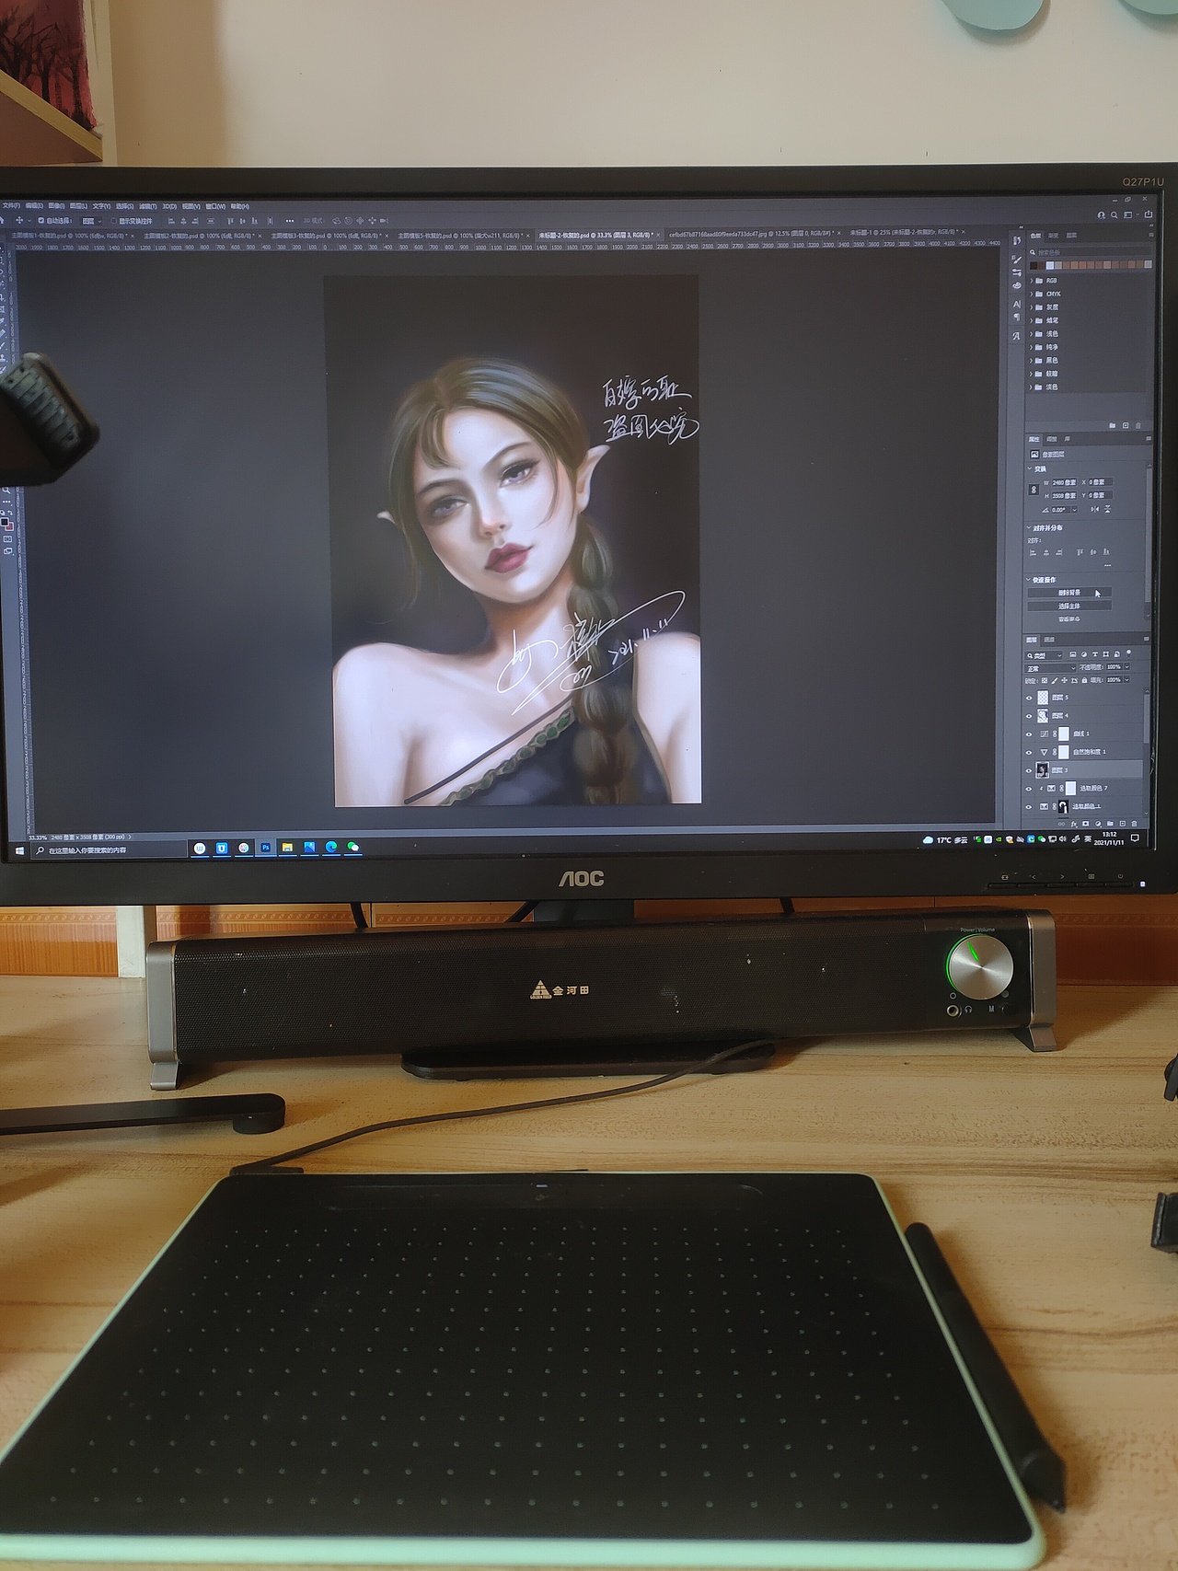Open the 滤镜 menu
This screenshot has width=1178, height=1571.
[x=147, y=206]
